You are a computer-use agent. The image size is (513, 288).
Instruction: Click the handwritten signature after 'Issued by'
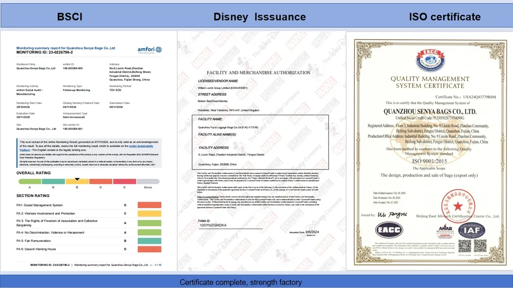point(392,214)
